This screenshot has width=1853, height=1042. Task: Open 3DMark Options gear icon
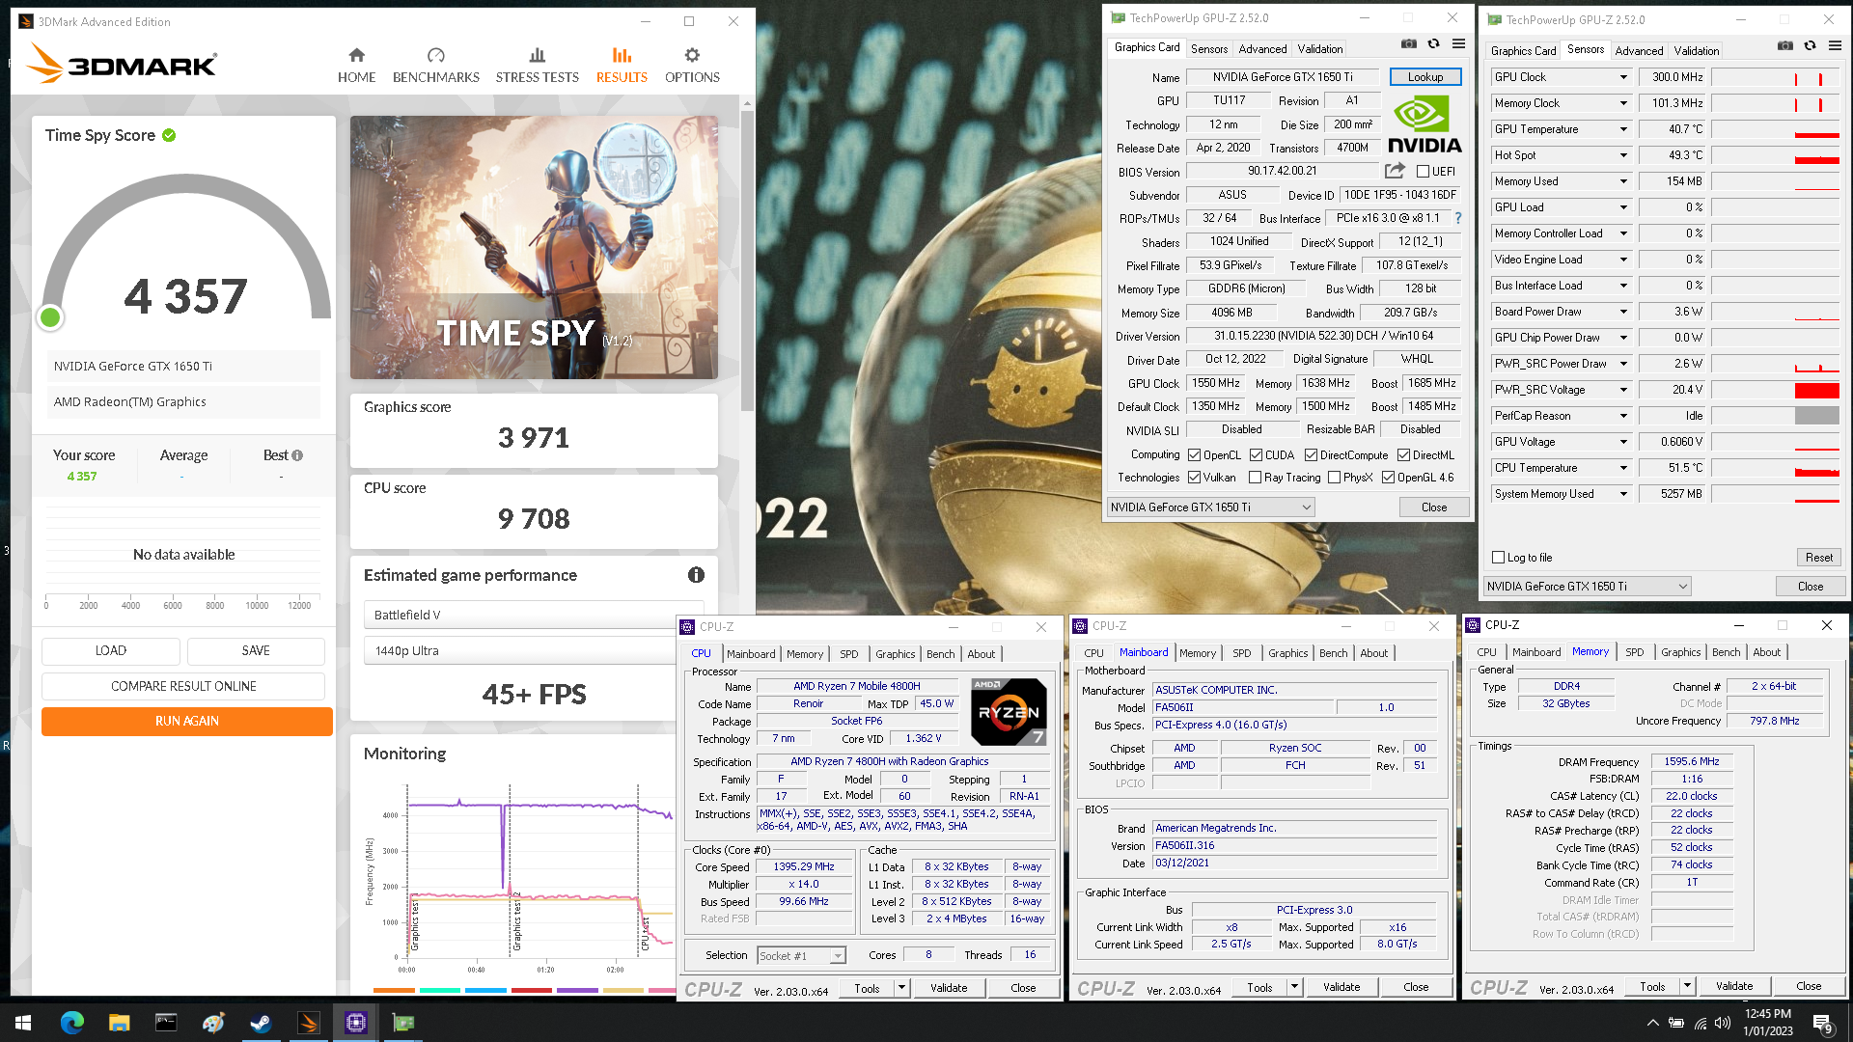(x=692, y=55)
